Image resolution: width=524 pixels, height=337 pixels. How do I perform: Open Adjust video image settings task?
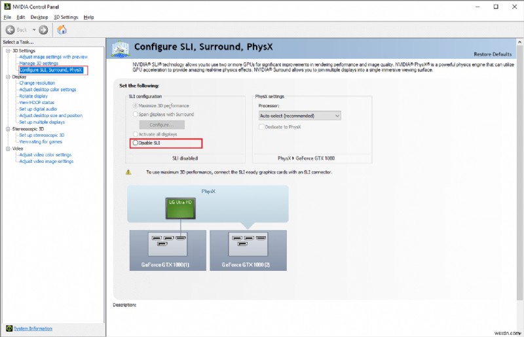point(46,162)
